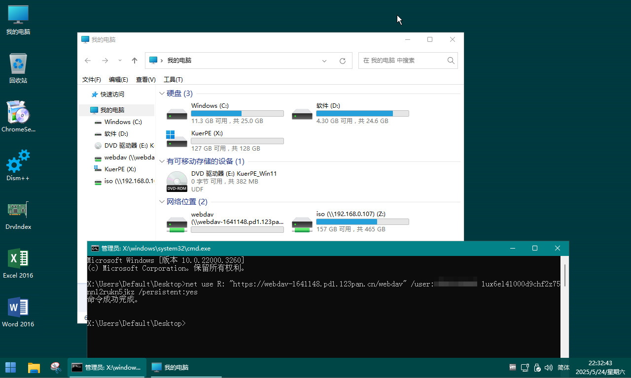The image size is (631, 378).
Task: Open the scissors tool taskbar icon
Action: click(x=56, y=367)
